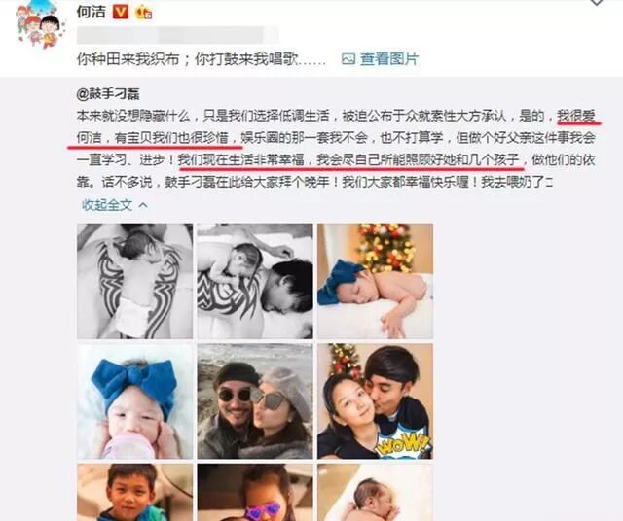
Task: Collapse the post via 收起全文
Action: tap(107, 205)
